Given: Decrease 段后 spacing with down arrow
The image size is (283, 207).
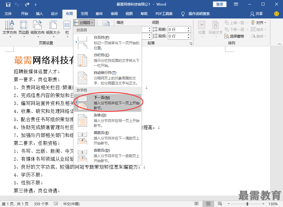Looking at the screenshot, I should [x=188, y=38].
